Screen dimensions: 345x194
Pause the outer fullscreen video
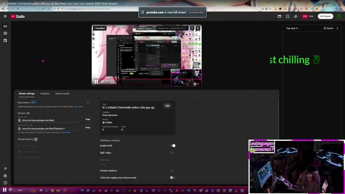coord(5,190)
